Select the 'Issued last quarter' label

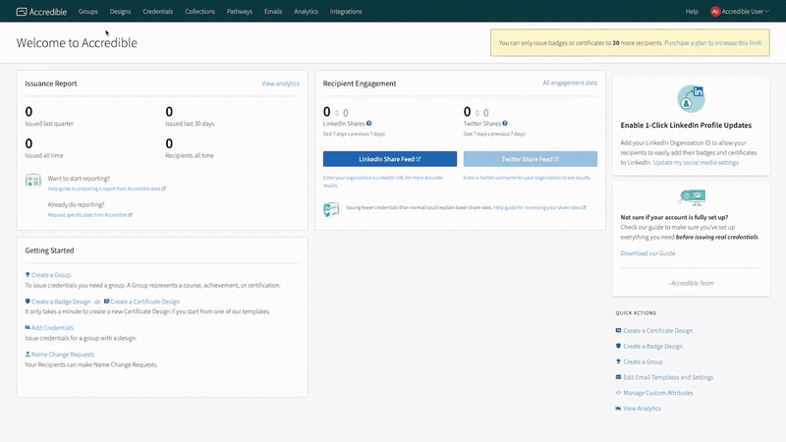tap(49, 124)
